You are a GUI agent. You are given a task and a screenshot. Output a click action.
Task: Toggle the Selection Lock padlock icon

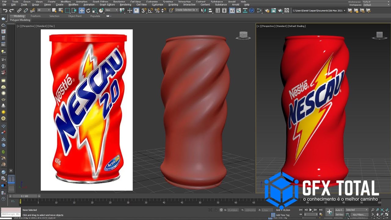(216, 210)
